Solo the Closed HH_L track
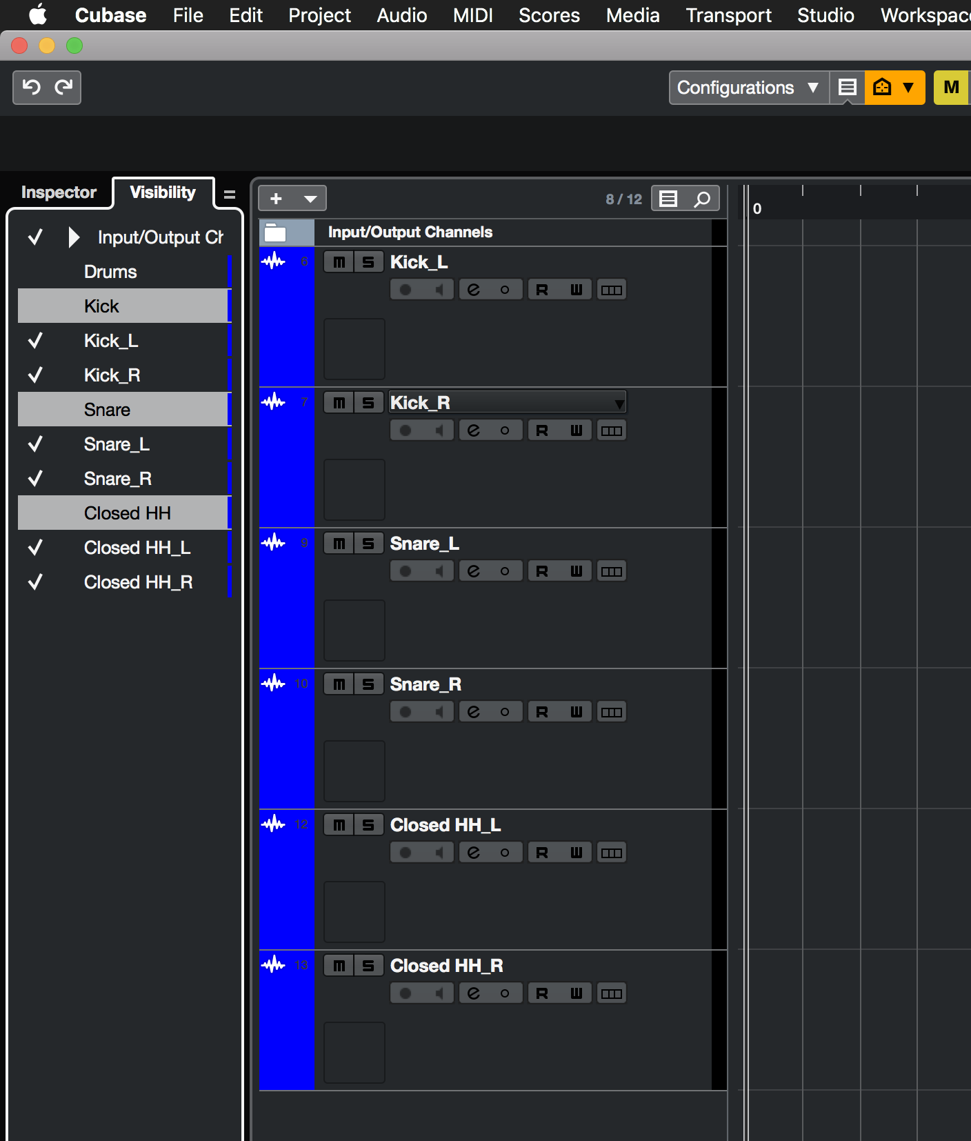971x1141 pixels. [368, 825]
